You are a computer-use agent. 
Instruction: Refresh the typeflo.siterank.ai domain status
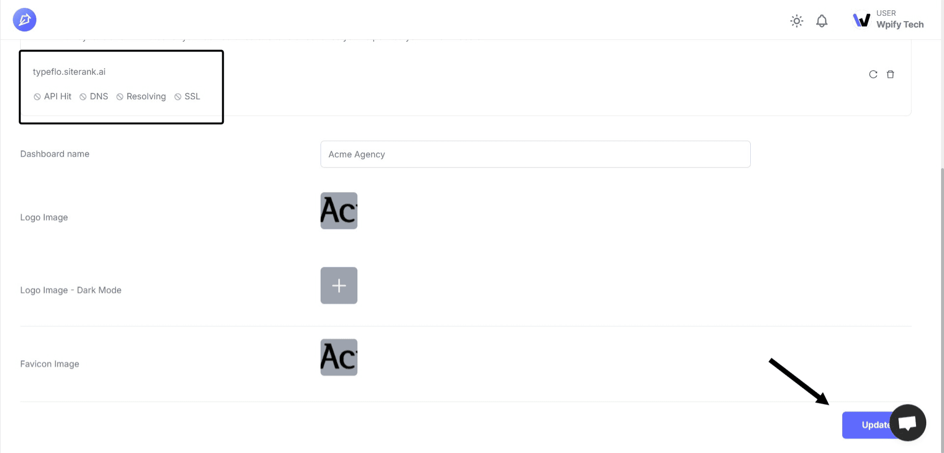(873, 74)
